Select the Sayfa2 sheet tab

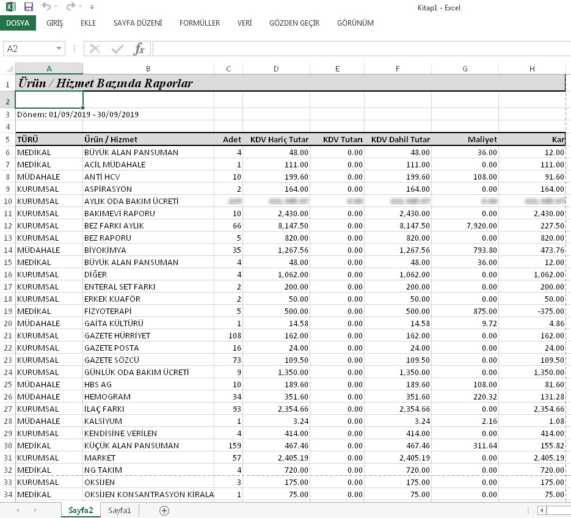click(x=81, y=510)
